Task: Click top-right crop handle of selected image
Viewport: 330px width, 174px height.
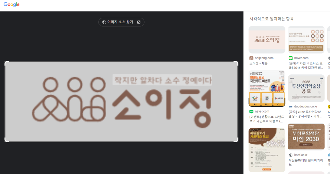Action: point(236,63)
